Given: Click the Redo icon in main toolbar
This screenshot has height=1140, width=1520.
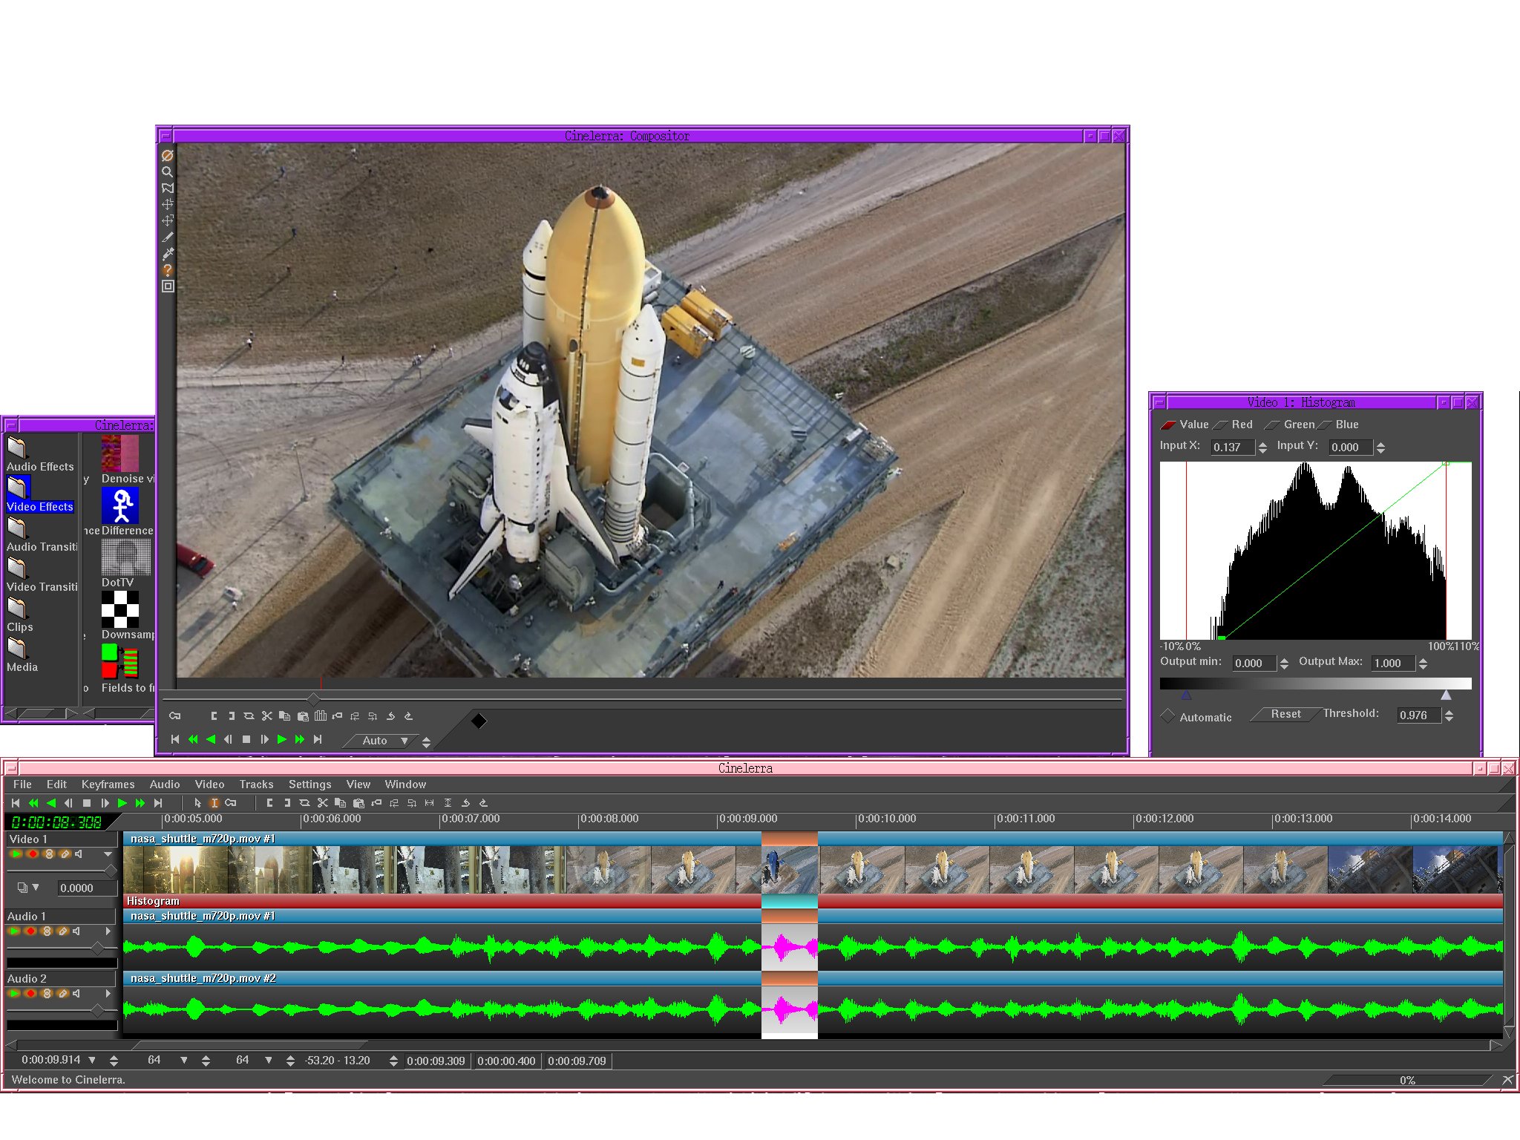Looking at the screenshot, I should point(483,803).
